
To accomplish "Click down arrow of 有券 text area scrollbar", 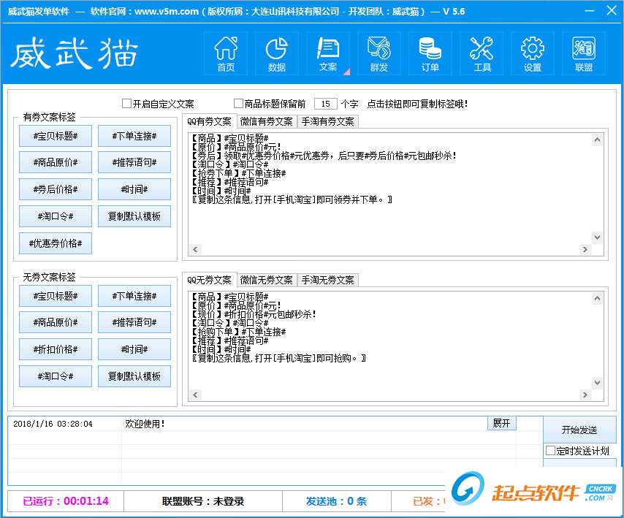I will pos(597,237).
